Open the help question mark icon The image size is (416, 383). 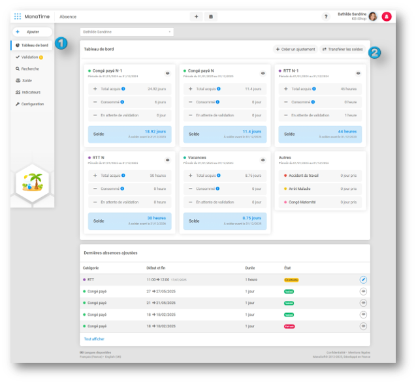(326, 16)
